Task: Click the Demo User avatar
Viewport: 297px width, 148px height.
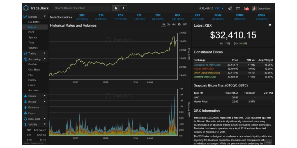Action: pos(254,8)
